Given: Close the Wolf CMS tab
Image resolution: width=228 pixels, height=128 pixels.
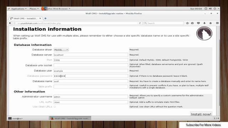Looking at the screenshot, I should (40, 18).
